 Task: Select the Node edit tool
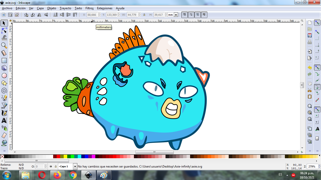pos(4,31)
